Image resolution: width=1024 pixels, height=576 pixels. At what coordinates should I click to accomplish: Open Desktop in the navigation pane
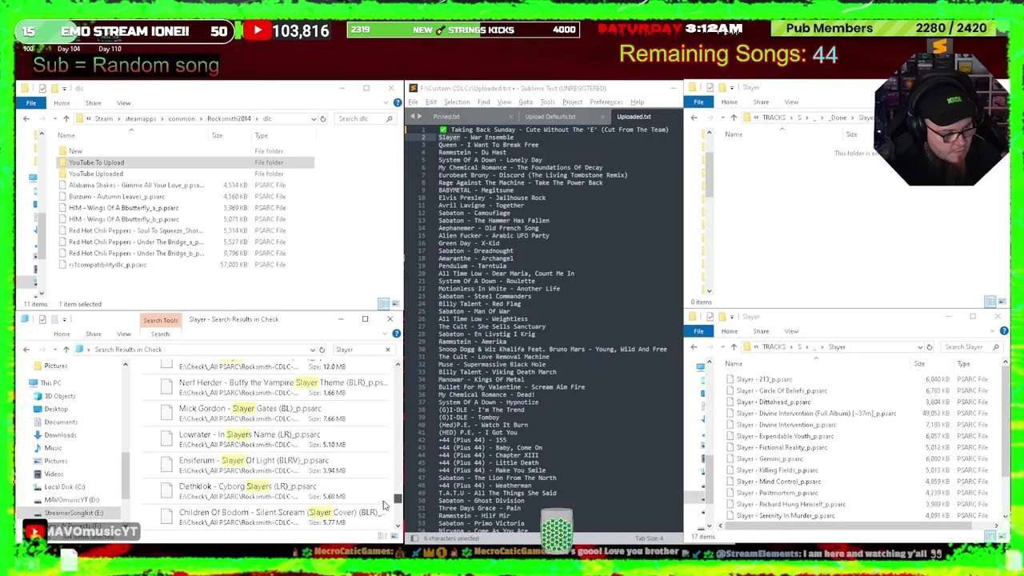click(x=56, y=409)
